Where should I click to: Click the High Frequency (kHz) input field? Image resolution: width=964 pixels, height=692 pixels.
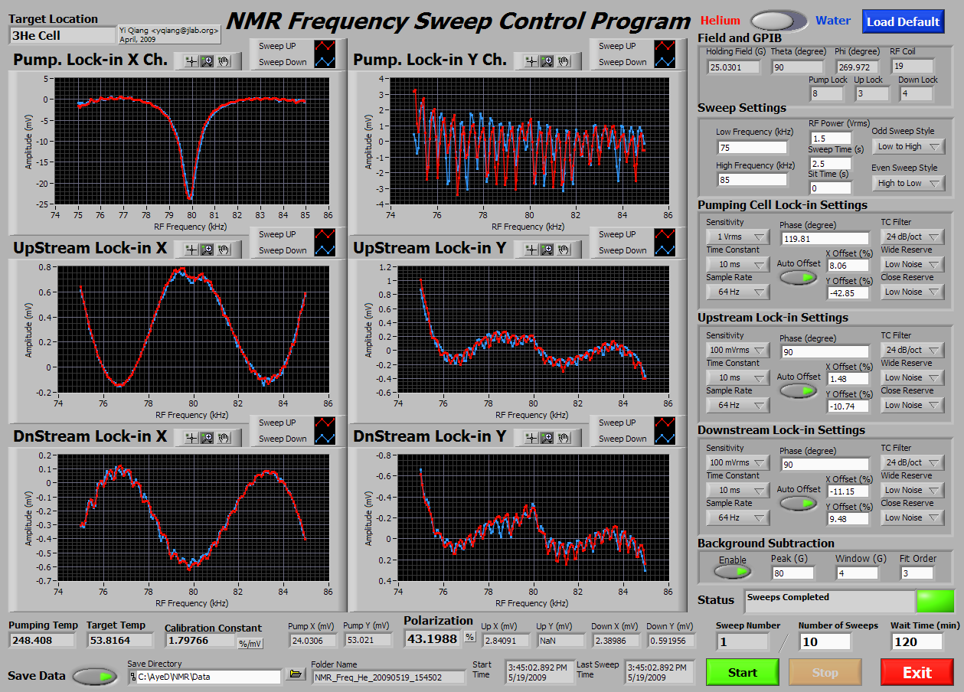point(752,180)
